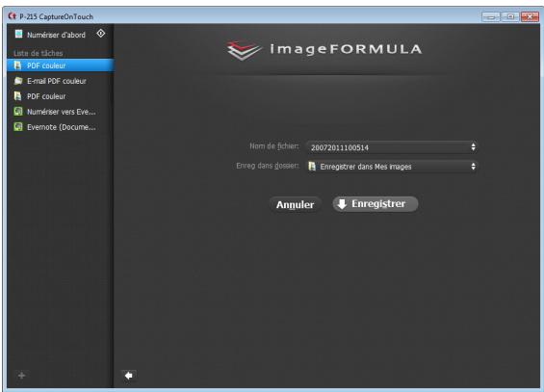Click the Evernote (Docume... job icon
This screenshot has width=544, height=392.
pos(18,126)
